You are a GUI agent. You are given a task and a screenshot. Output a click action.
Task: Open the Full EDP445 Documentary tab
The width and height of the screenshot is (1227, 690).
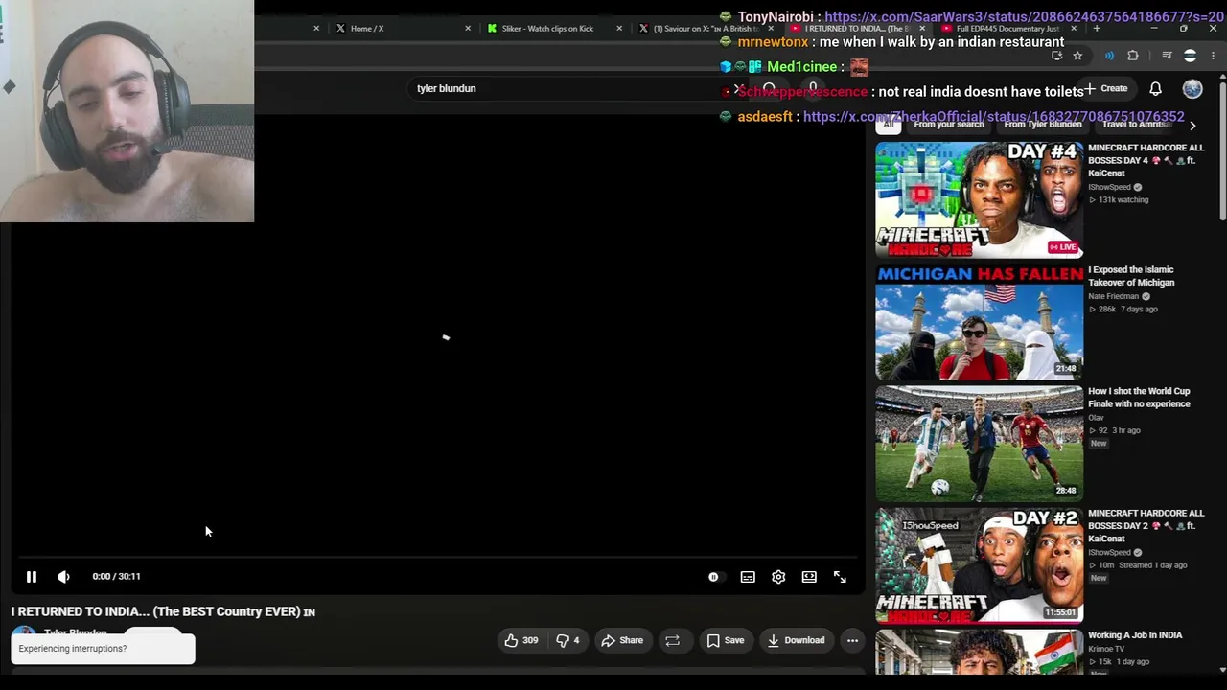[x=1007, y=29]
